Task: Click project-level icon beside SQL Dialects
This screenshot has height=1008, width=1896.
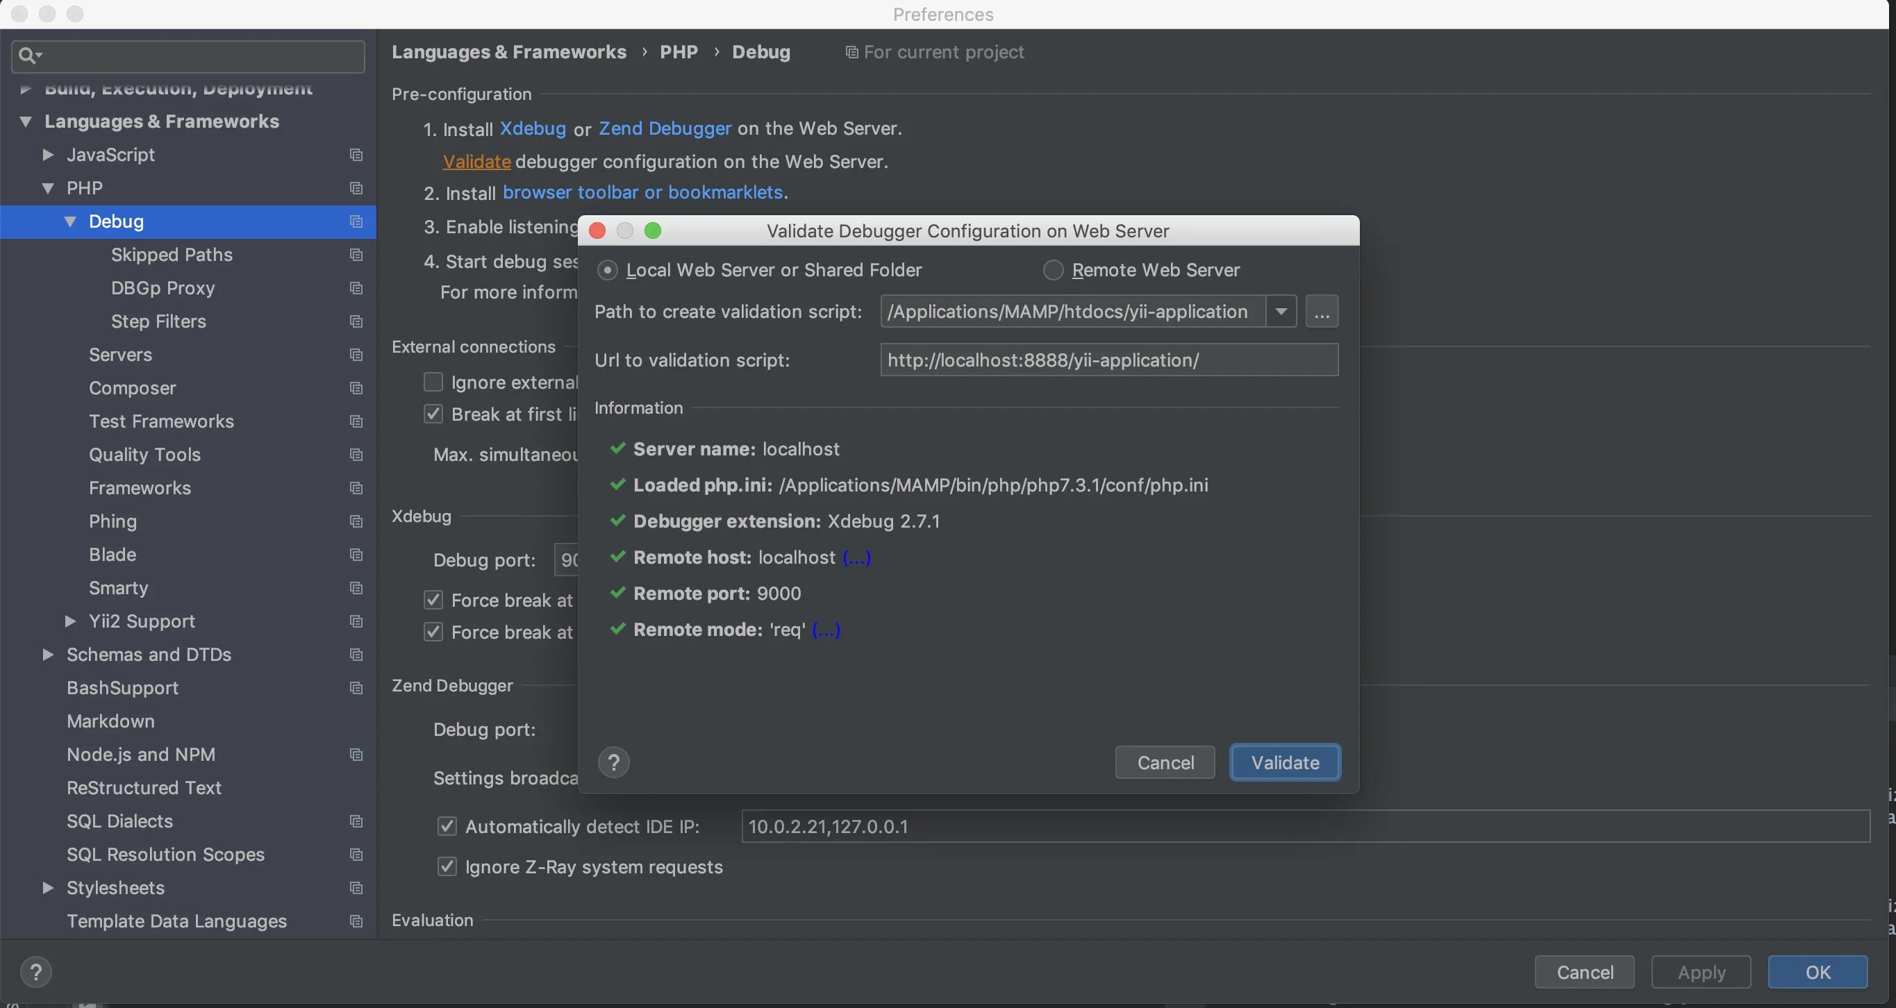Action: coord(356,821)
